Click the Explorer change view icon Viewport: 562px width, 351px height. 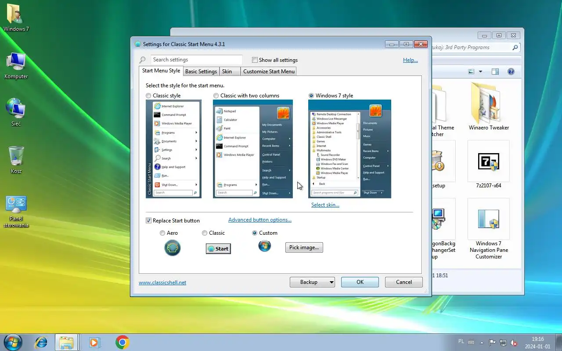point(472,72)
